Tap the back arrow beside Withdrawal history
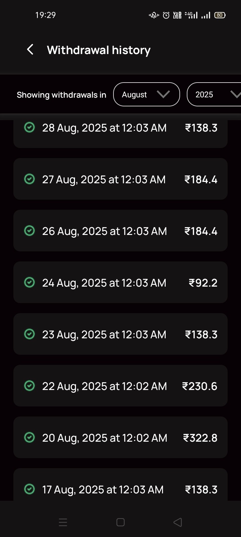The height and width of the screenshot is (537, 241). pyautogui.click(x=30, y=50)
